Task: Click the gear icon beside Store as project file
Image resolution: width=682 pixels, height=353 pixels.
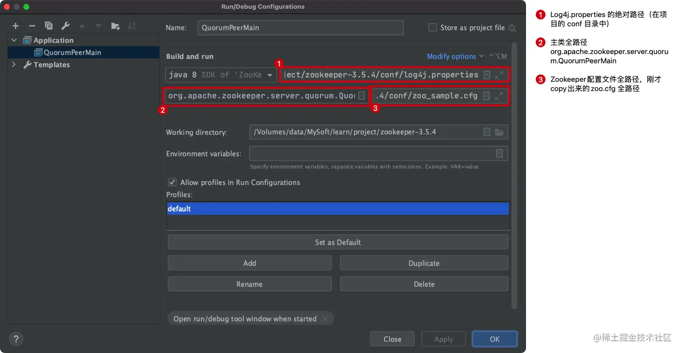Action: pos(512,28)
